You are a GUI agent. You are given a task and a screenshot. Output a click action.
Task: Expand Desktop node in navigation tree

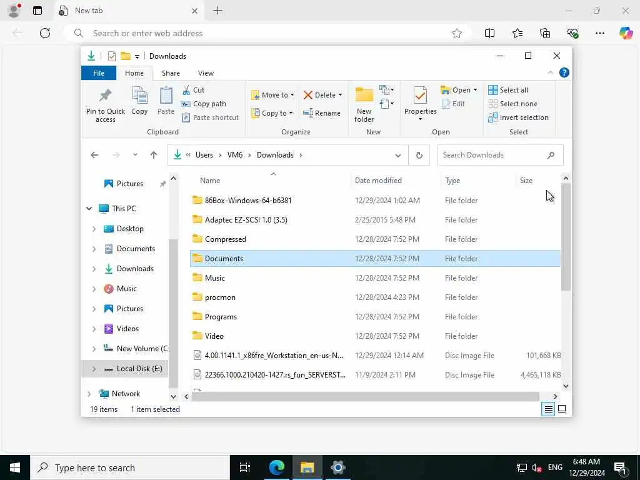coord(94,229)
